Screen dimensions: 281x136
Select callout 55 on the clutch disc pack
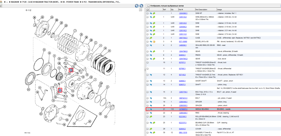click(110, 51)
